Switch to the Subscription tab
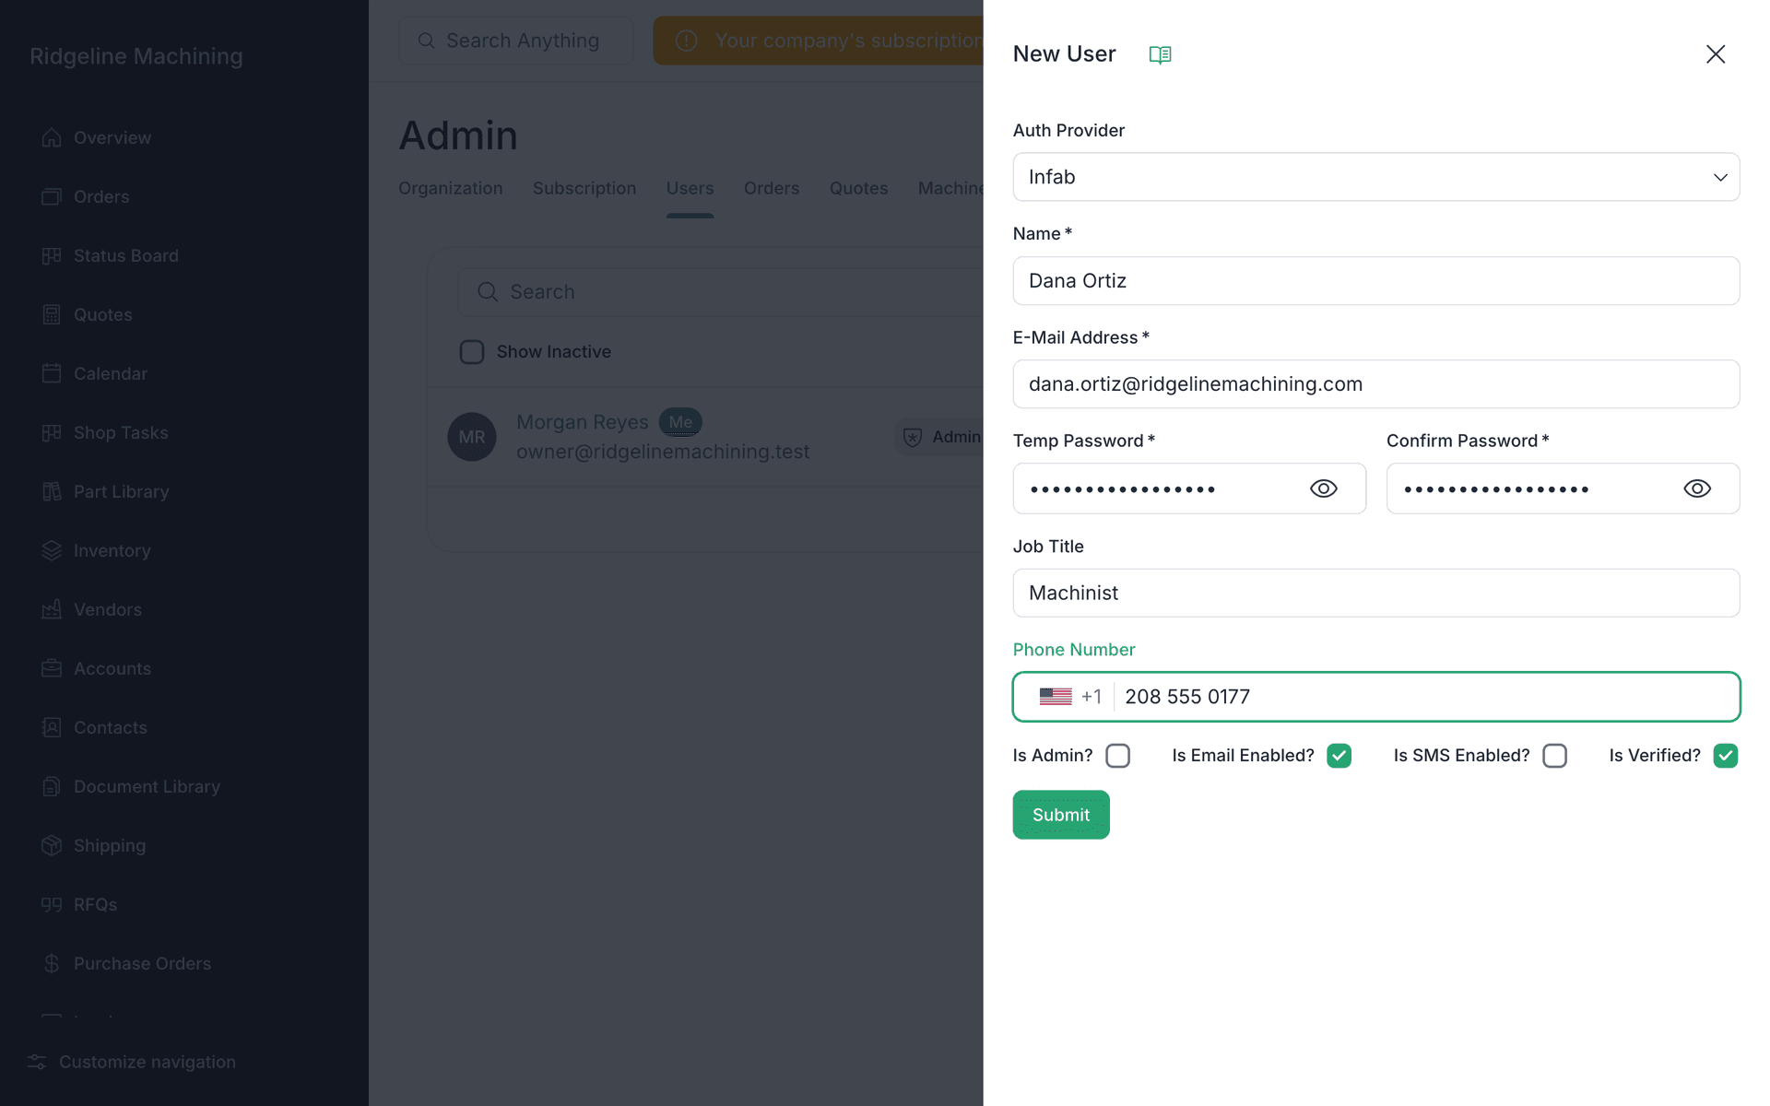Viewport: 1770px width, 1106px height. (584, 188)
